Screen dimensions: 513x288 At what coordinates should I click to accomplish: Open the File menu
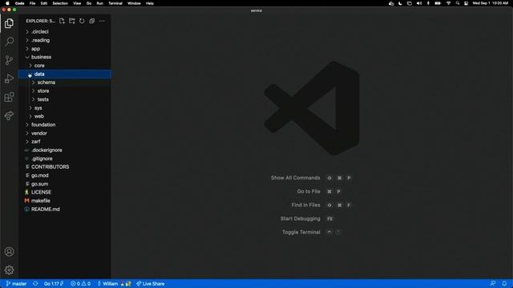point(32,3)
